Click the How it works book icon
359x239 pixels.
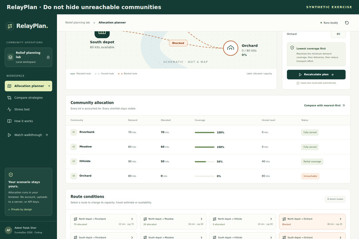click(9, 121)
